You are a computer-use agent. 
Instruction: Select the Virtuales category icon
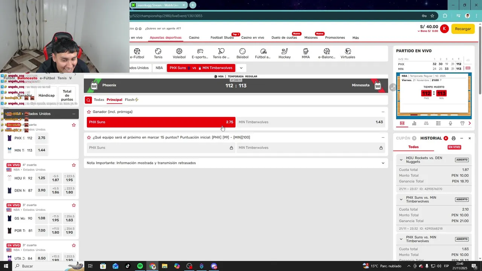pyautogui.click(x=348, y=53)
